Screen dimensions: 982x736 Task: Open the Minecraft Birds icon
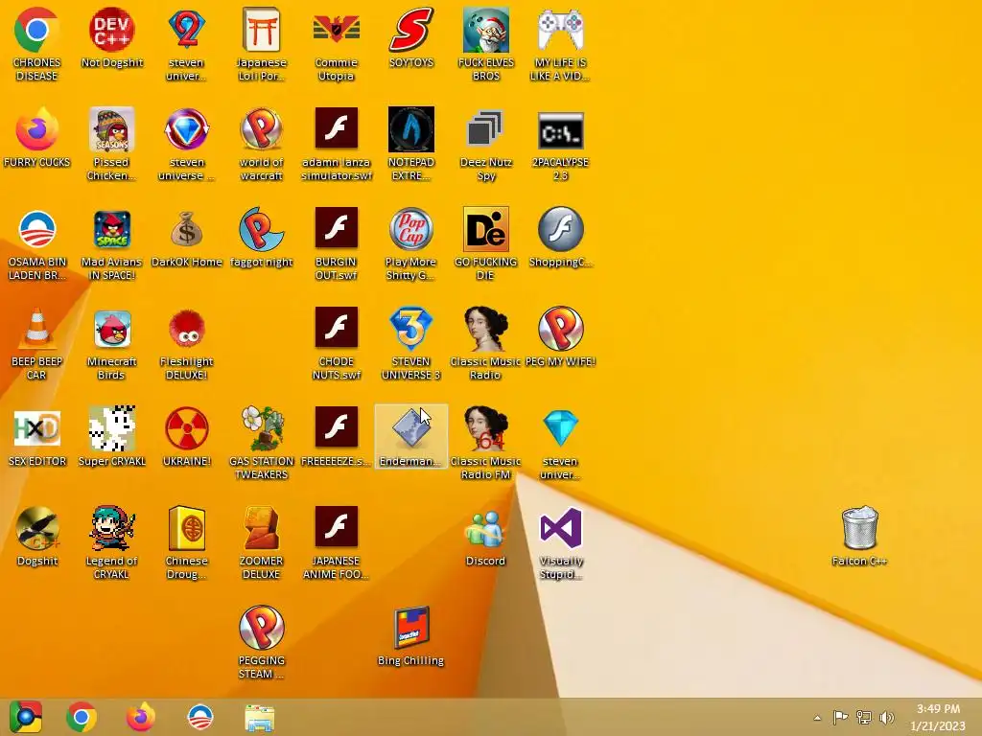(x=111, y=330)
